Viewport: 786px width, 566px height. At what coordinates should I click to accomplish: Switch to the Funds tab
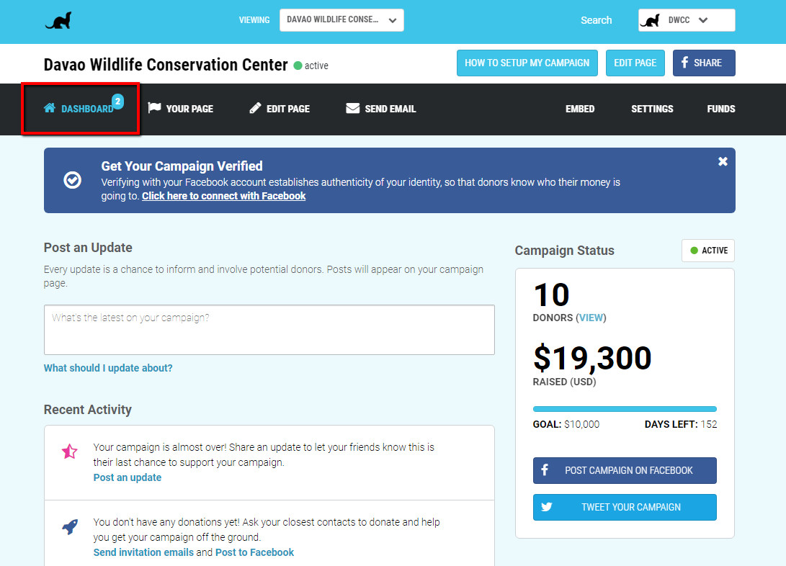coord(720,109)
